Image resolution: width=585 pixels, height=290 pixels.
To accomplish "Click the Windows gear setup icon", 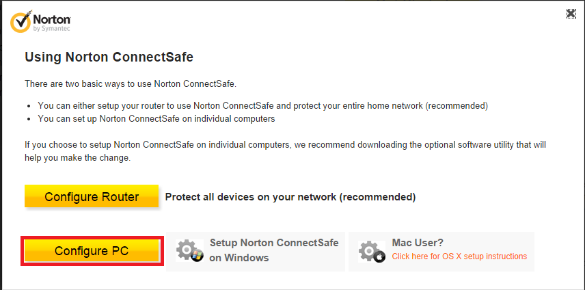I will coord(188,250).
